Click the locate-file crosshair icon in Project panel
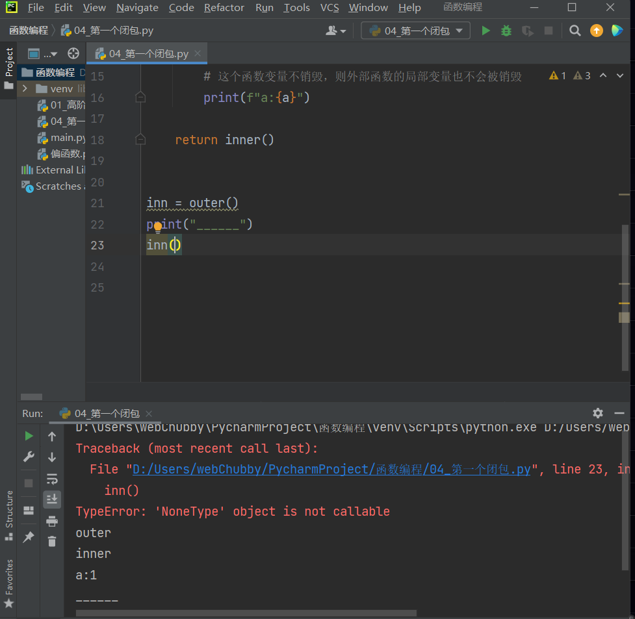 73,53
